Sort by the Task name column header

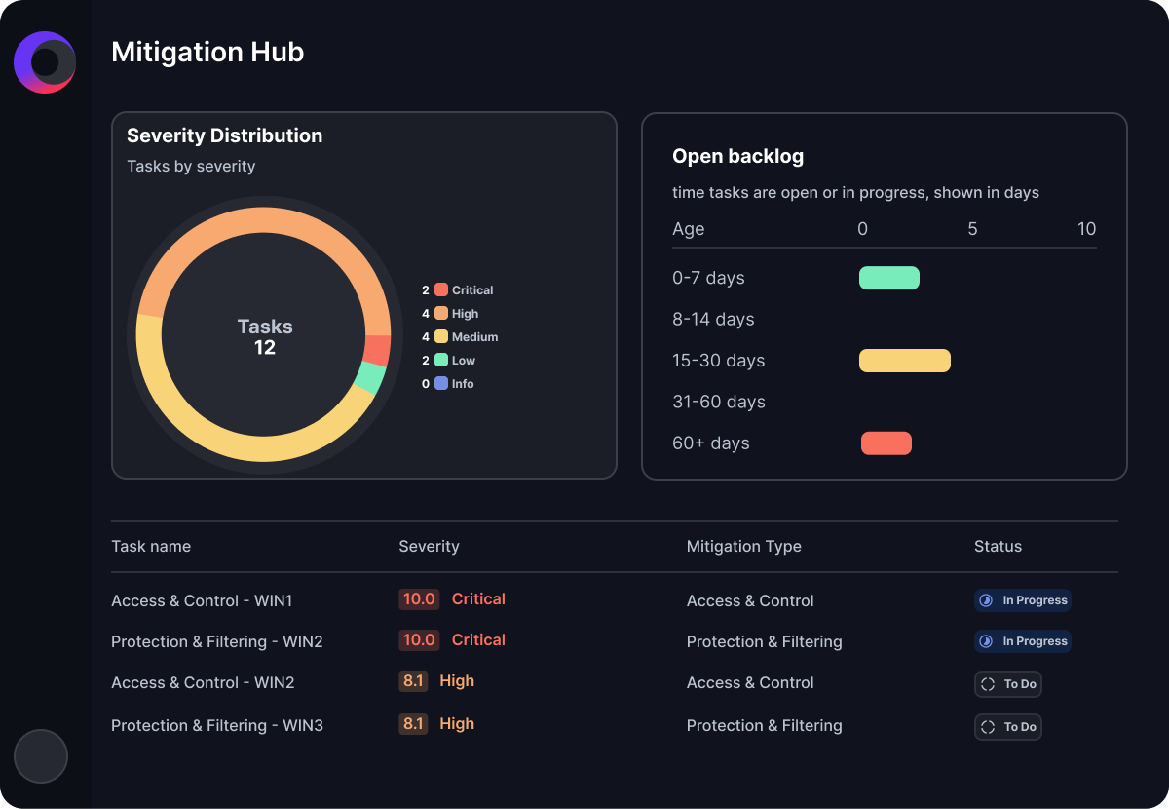[151, 546]
